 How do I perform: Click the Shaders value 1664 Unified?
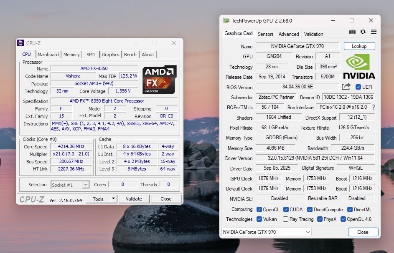pyautogui.click(x=279, y=117)
